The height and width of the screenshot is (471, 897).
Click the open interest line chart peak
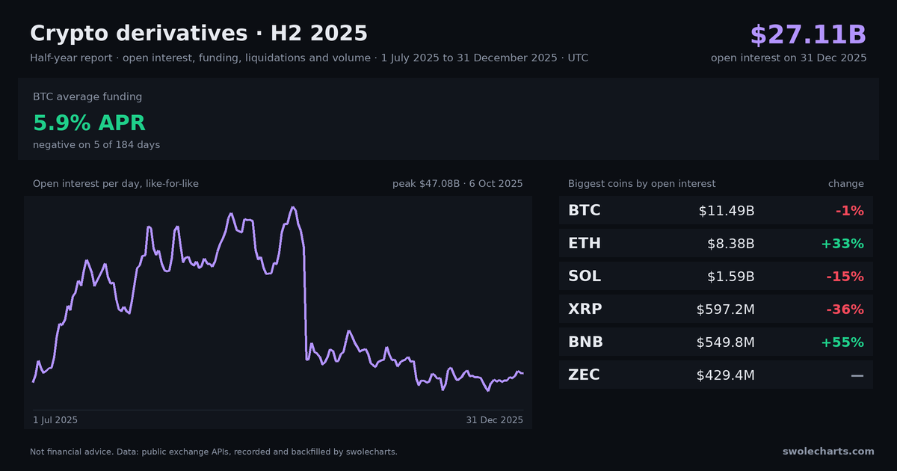tap(293, 208)
